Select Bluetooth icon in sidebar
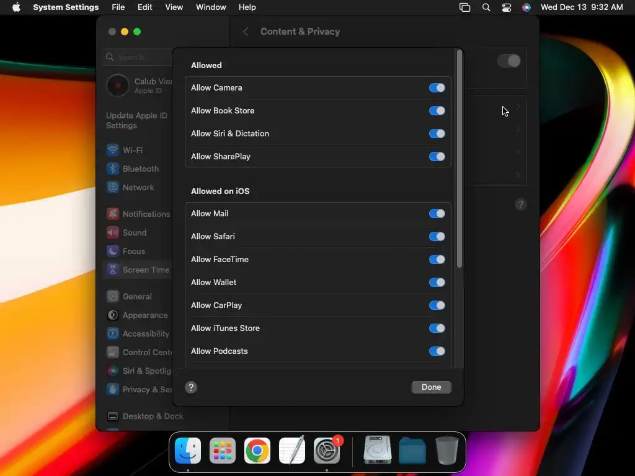This screenshot has height=476, width=635. [113, 169]
